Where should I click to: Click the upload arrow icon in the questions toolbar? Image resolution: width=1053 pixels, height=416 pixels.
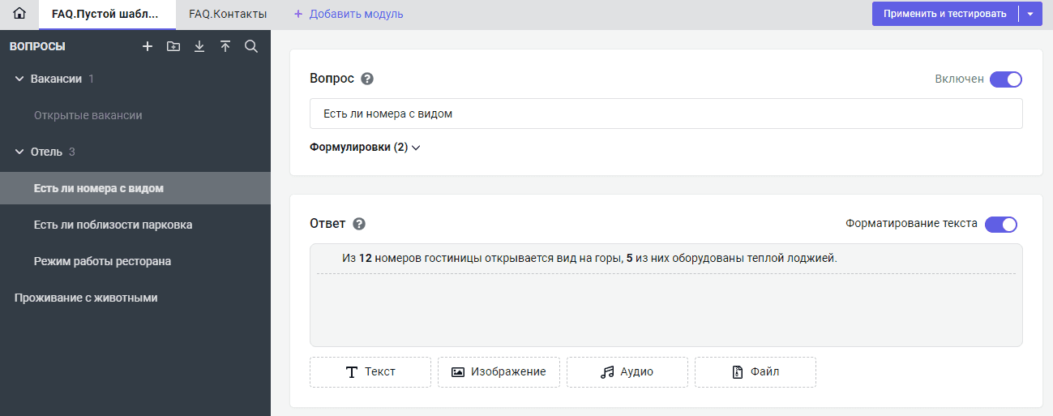coord(225,47)
